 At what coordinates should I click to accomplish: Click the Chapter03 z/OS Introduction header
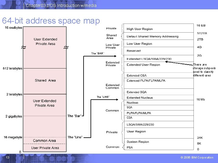pyautogui.click(x=61, y=5)
